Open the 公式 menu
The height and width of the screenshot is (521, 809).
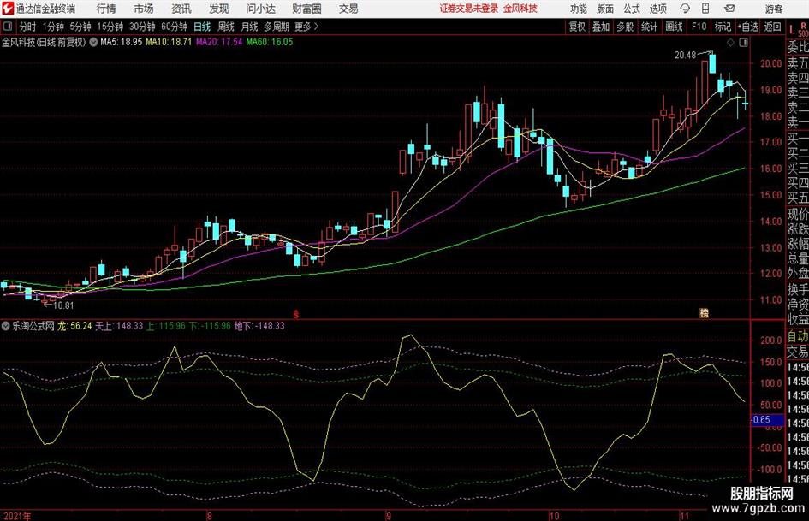[x=632, y=9]
